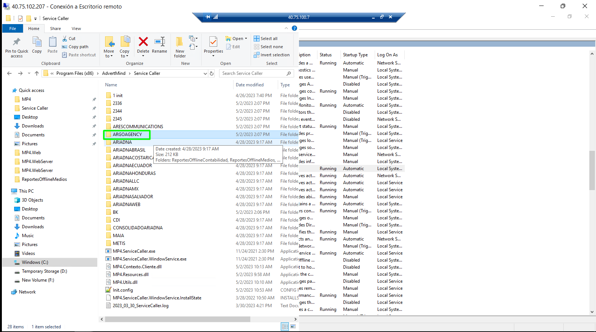Sort services by Log On As column
This screenshot has height=332, width=596.
point(387,55)
